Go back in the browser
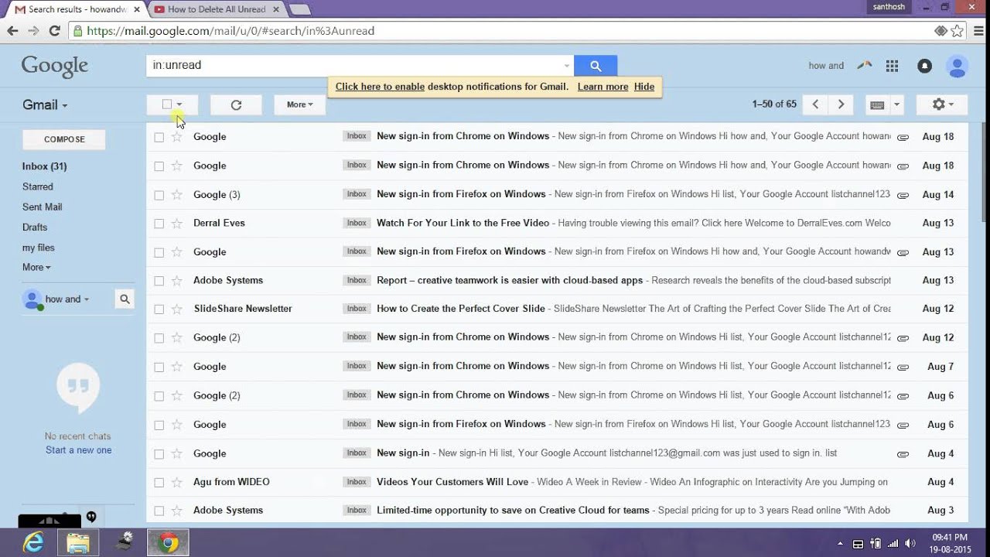 (12, 31)
